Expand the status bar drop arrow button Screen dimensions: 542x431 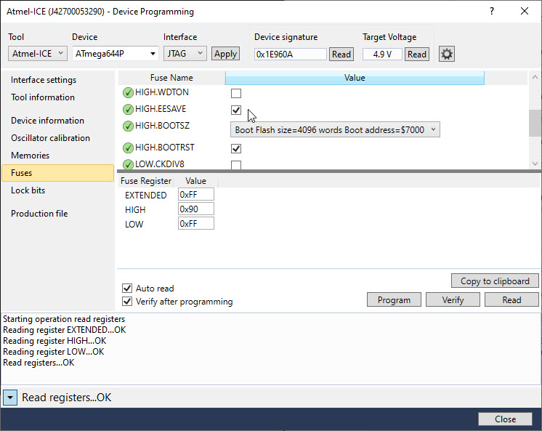tap(10, 398)
